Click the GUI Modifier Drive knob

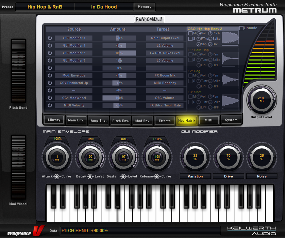(228, 157)
